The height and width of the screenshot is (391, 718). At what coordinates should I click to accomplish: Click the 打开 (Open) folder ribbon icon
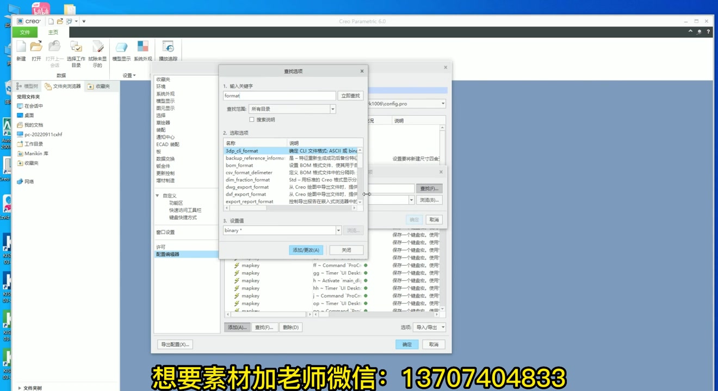36,47
